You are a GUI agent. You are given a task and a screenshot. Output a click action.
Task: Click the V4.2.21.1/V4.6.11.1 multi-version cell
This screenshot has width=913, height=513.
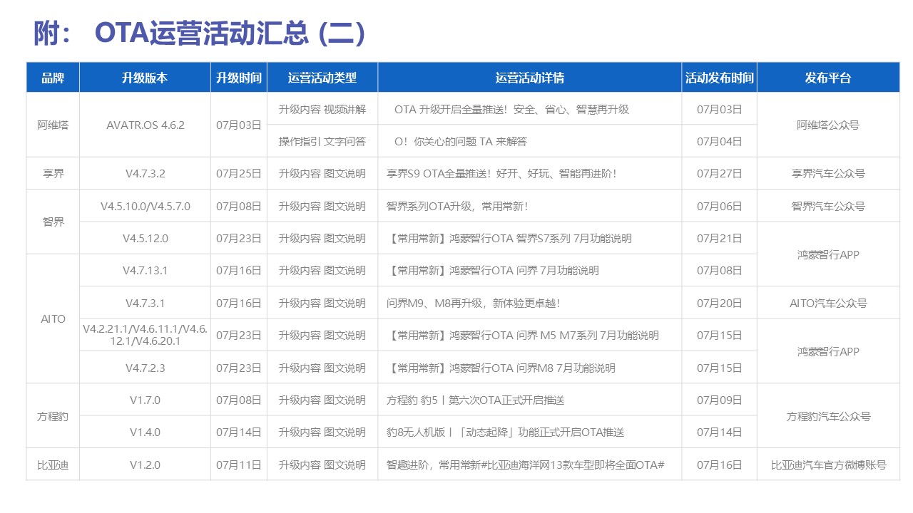(x=145, y=335)
